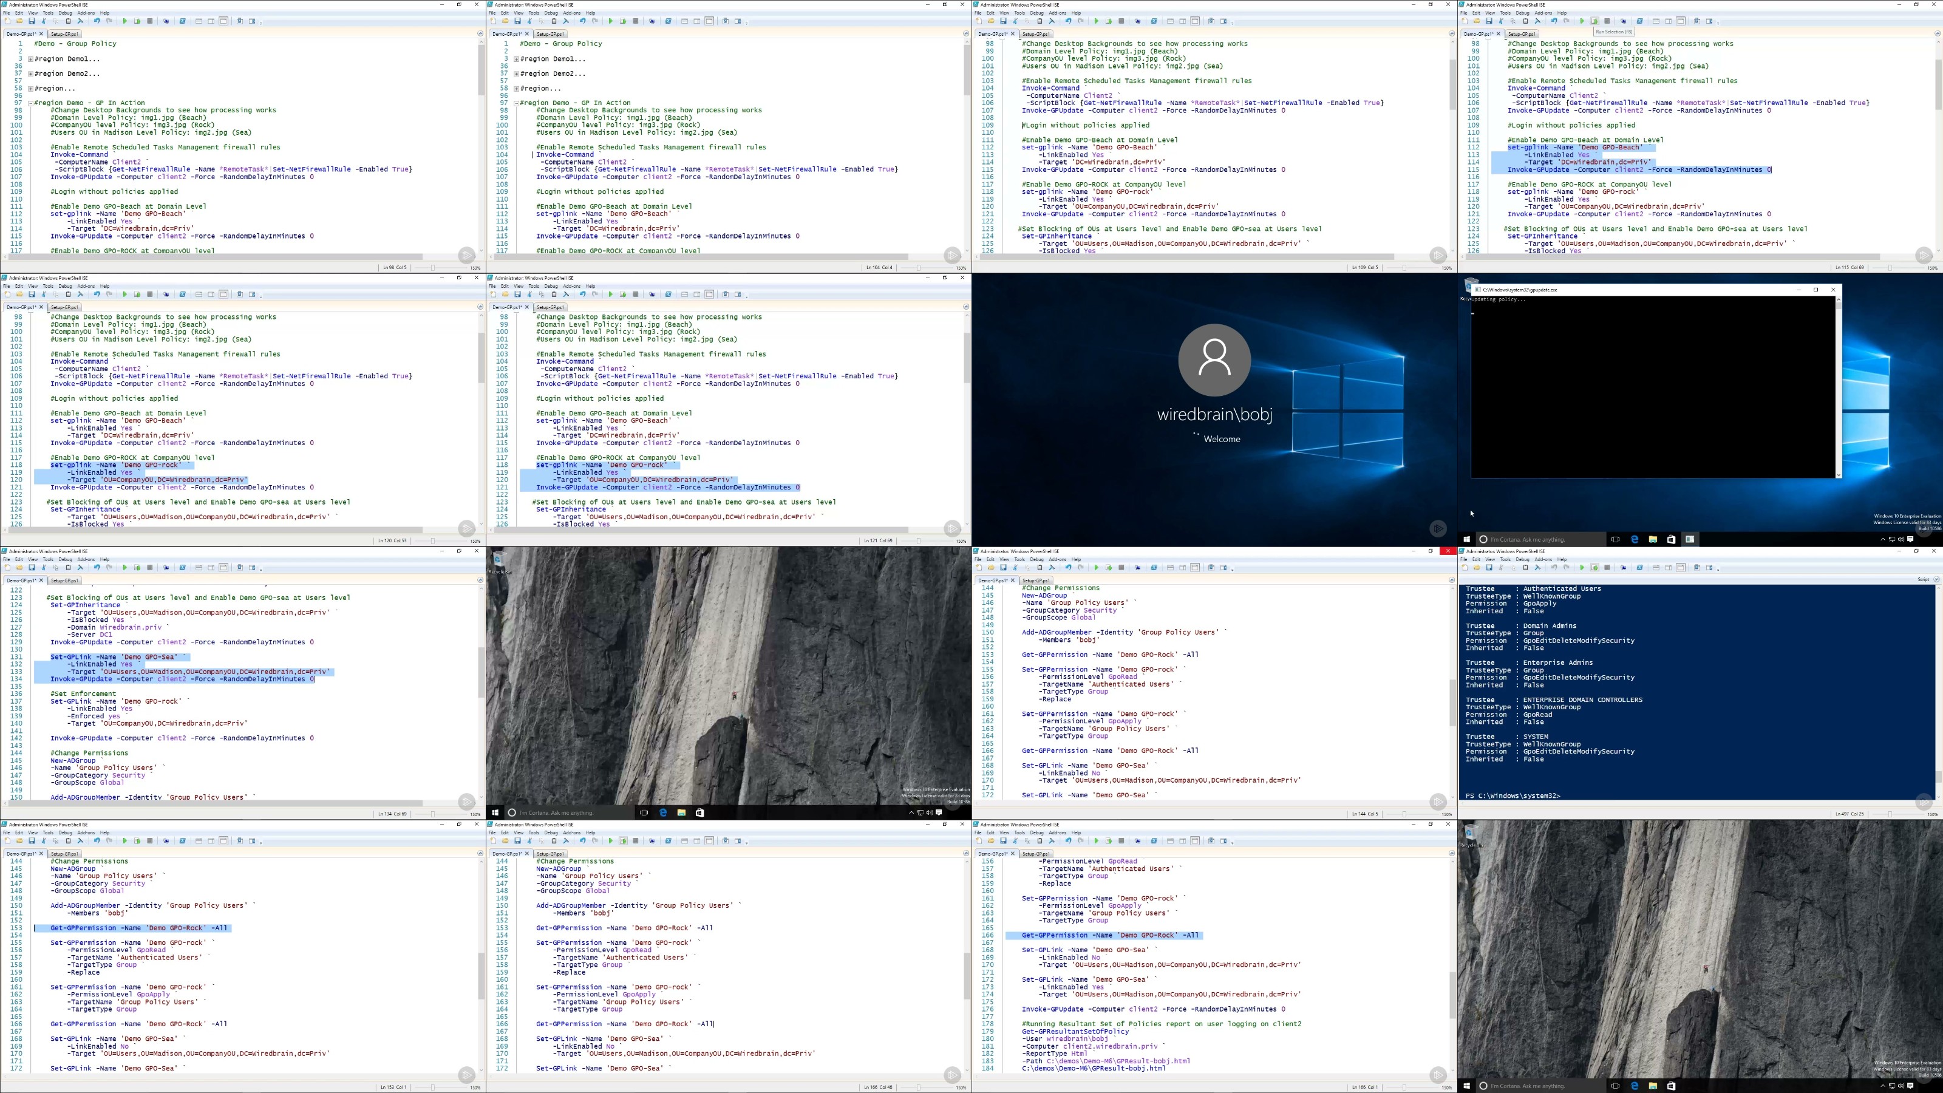The height and width of the screenshot is (1093, 1943).
Task: Click Show Command Add-on icon in Ln 121 window
Action: [738, 294]
